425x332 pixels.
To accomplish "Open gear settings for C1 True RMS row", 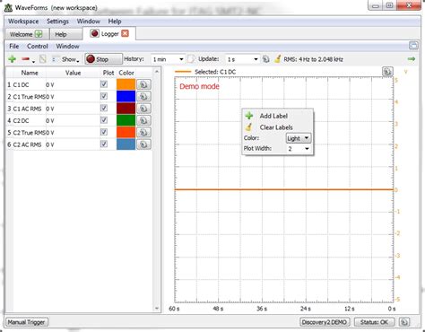I will click(143, 97).
